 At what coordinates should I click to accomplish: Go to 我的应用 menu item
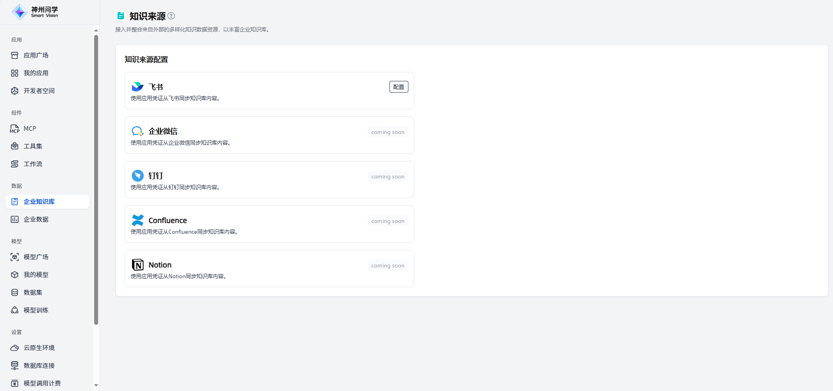(x=36, y=73)
